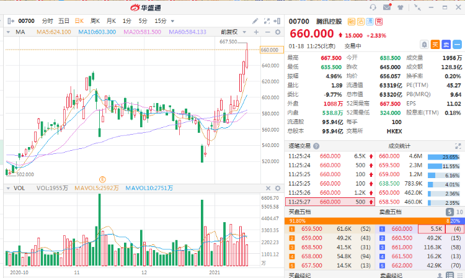Open the drawing pencil tool

pos(255,21)
